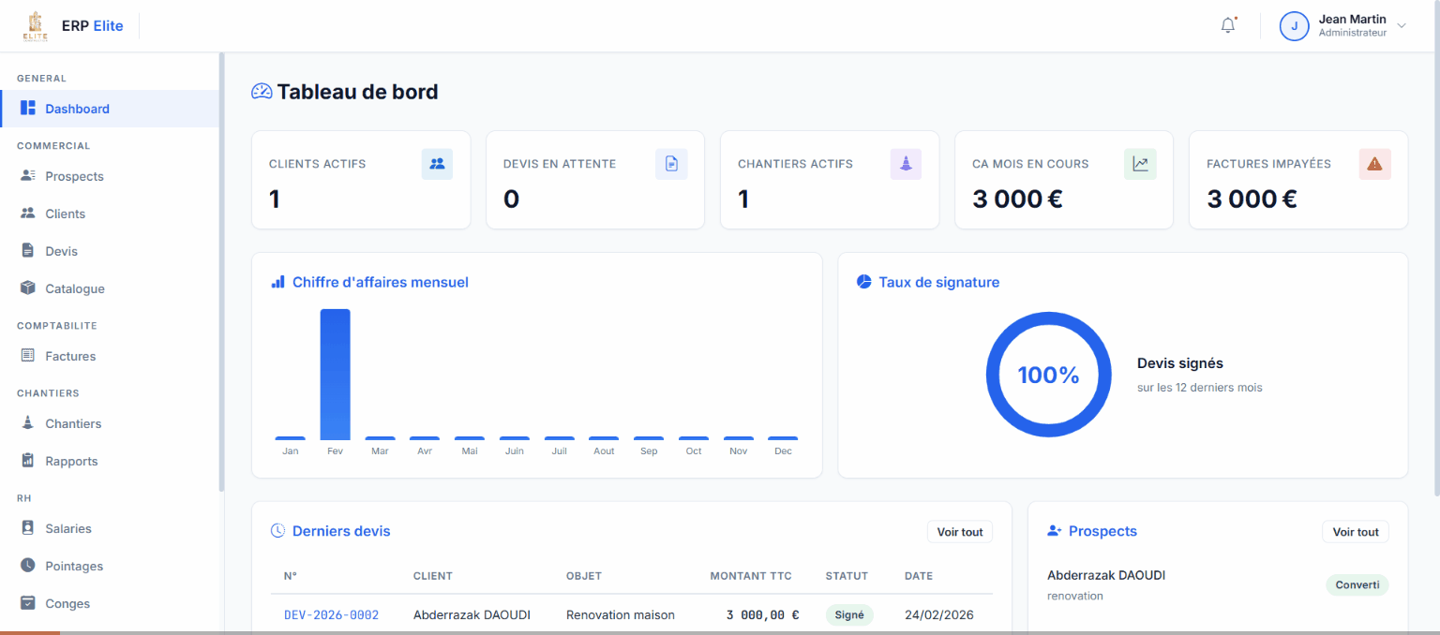Click the ERP Elite logo
1440x635 pixels.
(x=35, y=24)
